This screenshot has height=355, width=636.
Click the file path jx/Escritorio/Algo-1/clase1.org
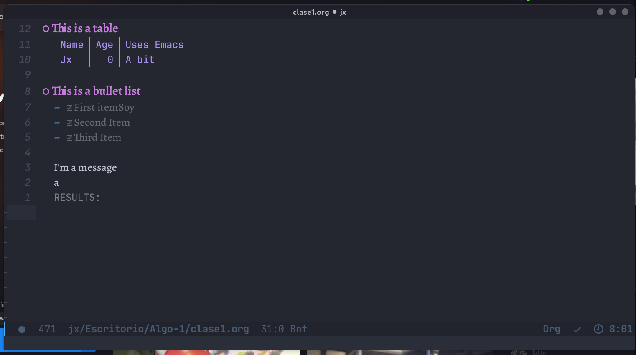159,329
